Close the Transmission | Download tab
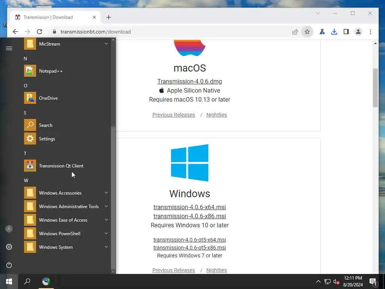Image resolution: width=385 pixels, height=289 pixels. pos(94,17)
